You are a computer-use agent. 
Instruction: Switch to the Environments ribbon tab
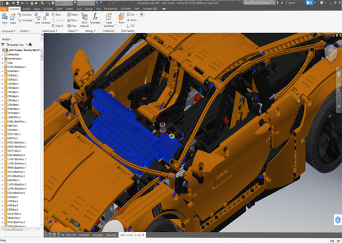(x=110, y=9)
